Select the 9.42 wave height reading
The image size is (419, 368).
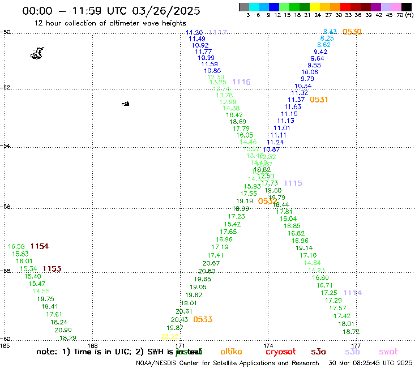[x=320, y=52]
